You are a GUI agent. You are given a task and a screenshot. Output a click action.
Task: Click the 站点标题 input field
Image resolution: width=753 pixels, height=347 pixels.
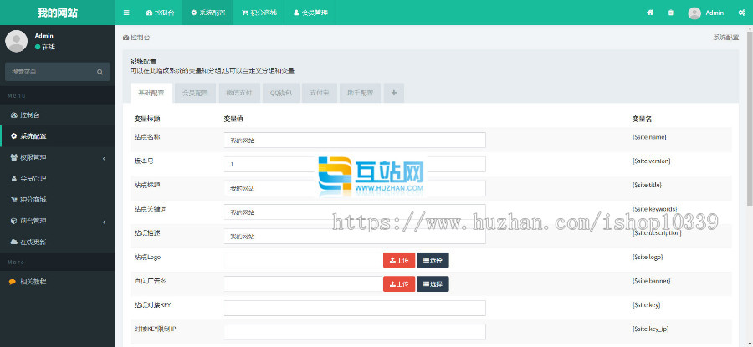[355, 188]
